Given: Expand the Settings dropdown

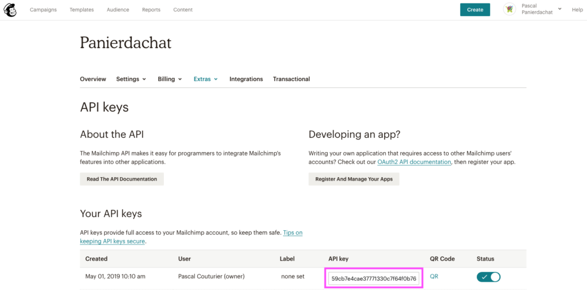Looking at the screenshot, I should 131,79.
